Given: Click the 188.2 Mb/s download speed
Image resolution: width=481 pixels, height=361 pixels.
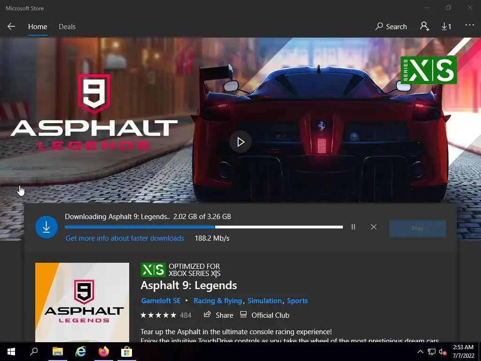Looking at the screenshot, I should pos(212,238).
